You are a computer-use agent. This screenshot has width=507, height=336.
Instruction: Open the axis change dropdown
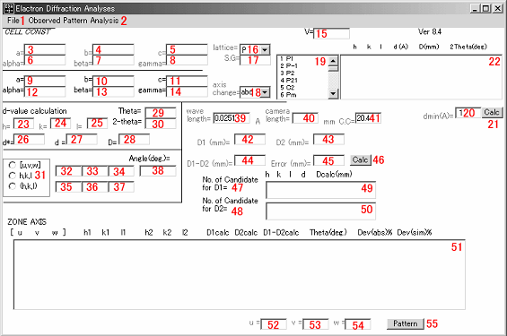pos(265,92)
